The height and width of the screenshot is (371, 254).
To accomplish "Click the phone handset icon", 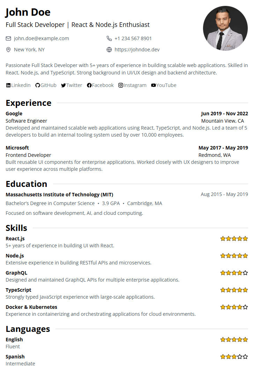I will [x=109, y=38].
